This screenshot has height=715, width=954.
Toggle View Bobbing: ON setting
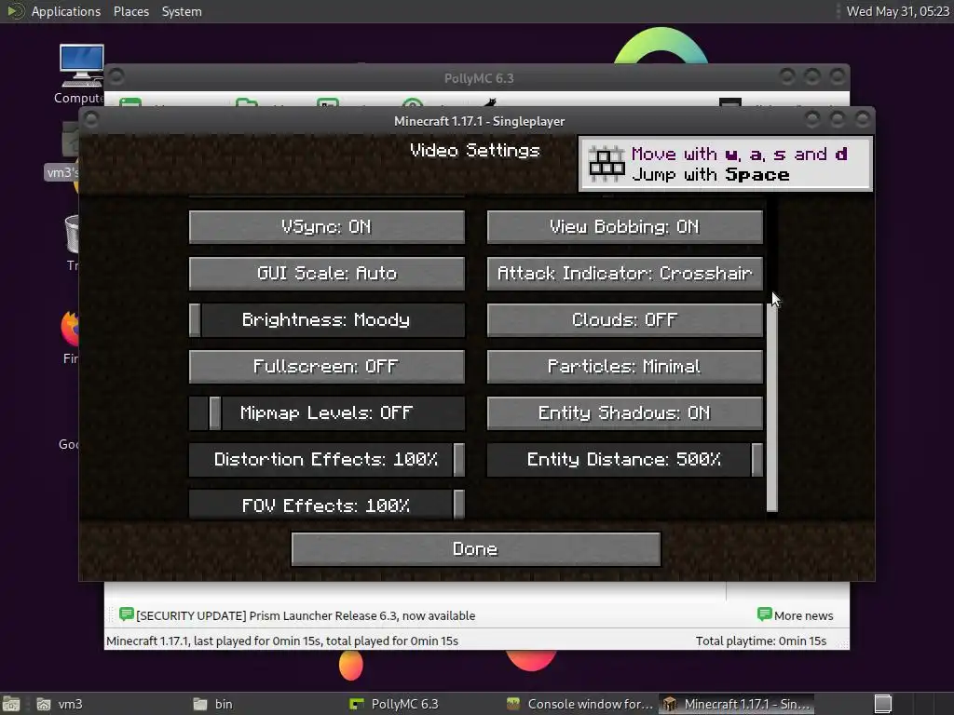[624, 227]
